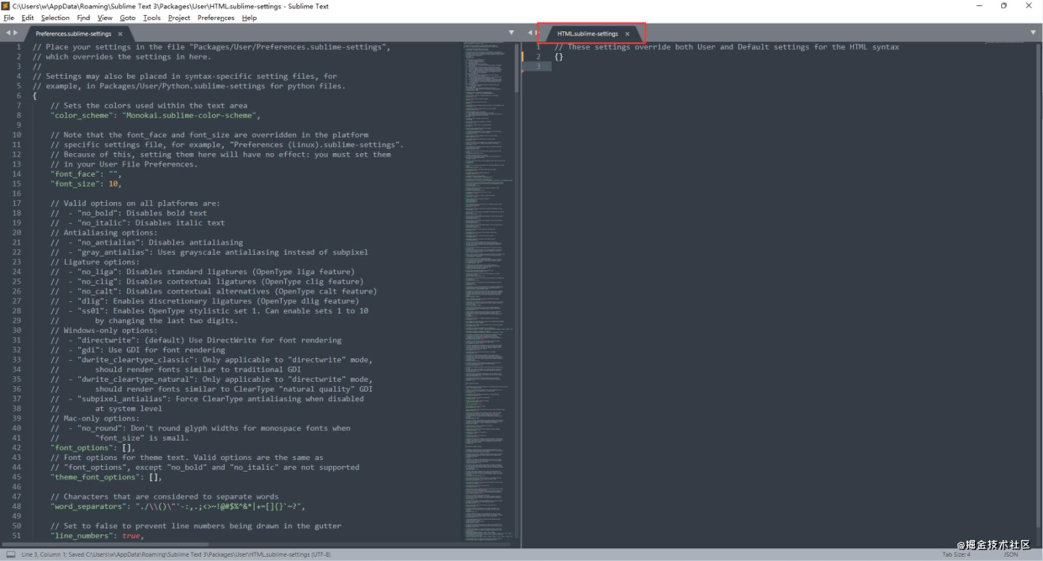Open the Goto menu
This screenshot has height=561, width=1043.
point(127,18)
